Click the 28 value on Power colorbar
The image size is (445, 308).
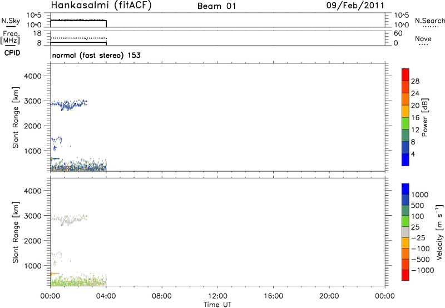415,81
